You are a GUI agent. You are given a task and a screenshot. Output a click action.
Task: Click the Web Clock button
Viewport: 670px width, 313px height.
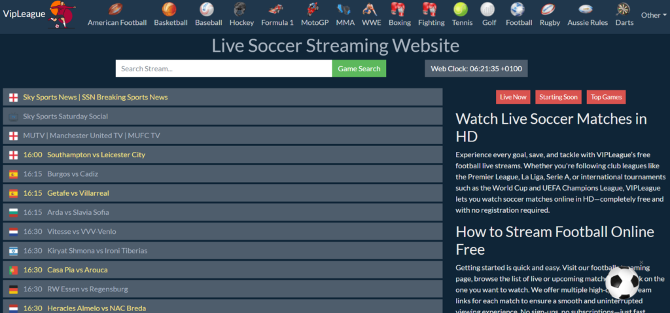[476, 68]
